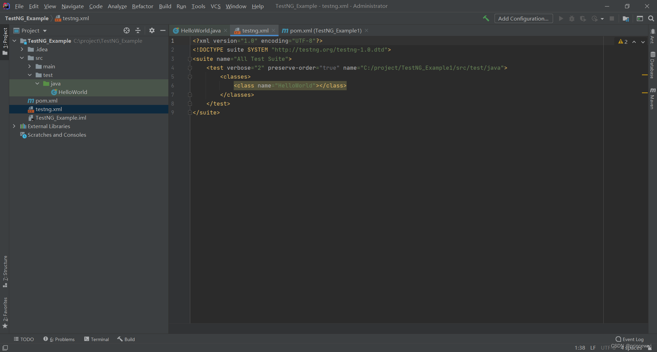Click Add Configuration button
The image size is (657, 352).
click(524, 18)
